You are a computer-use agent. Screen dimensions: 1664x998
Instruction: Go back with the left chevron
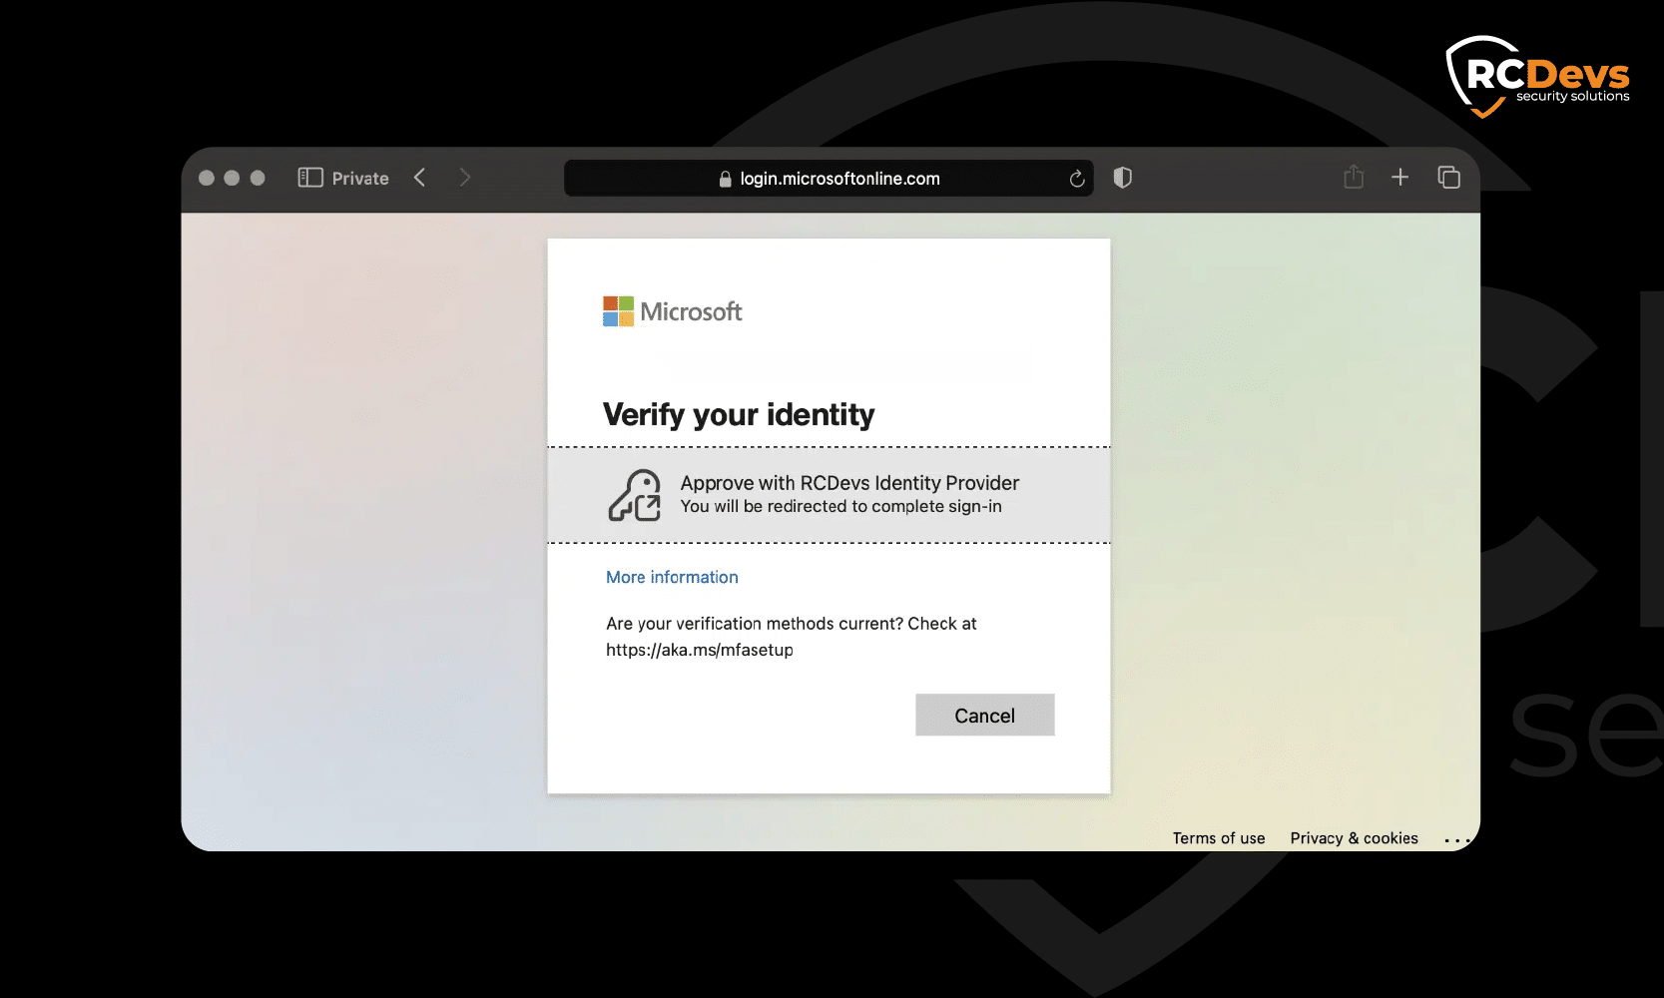coord(420,178)
